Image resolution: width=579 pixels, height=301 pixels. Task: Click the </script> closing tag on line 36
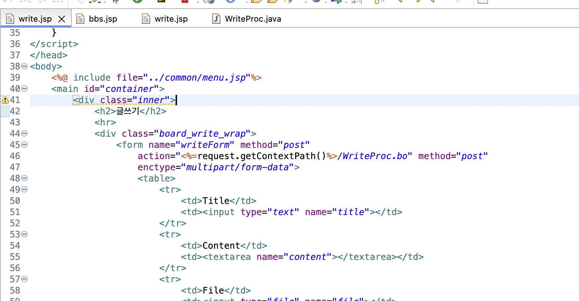click(x=54, y=44)
